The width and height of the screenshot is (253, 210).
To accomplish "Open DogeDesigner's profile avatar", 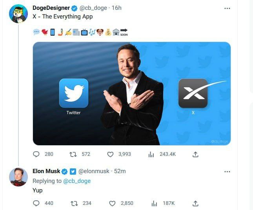I will pyautogui.click(x=18, y=14).
